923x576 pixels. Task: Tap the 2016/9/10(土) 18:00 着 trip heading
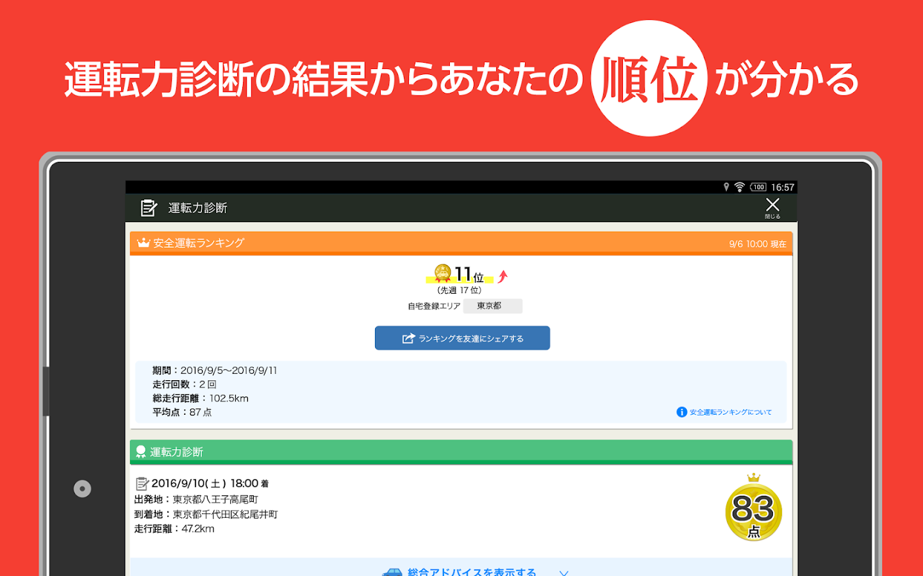point(210,483)
